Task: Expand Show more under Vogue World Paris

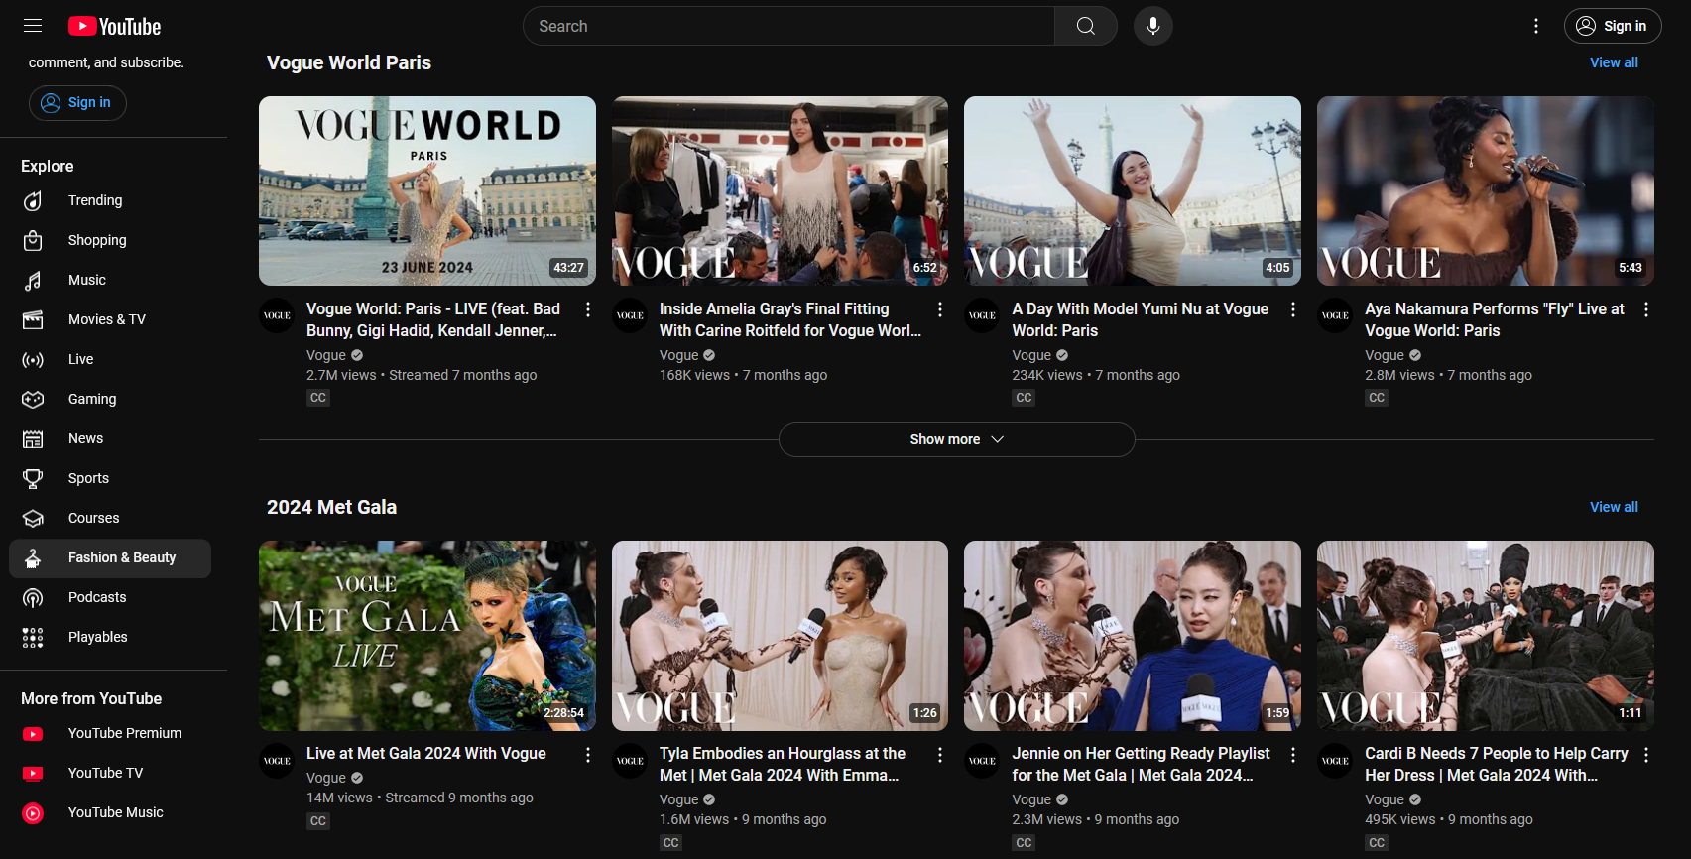Action: pos(956,439)
